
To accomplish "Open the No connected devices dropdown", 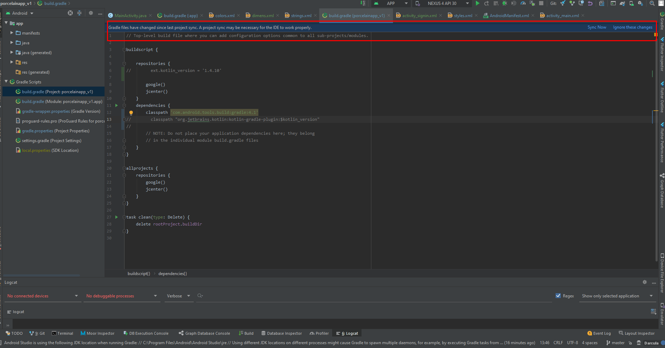I will 42,296.
